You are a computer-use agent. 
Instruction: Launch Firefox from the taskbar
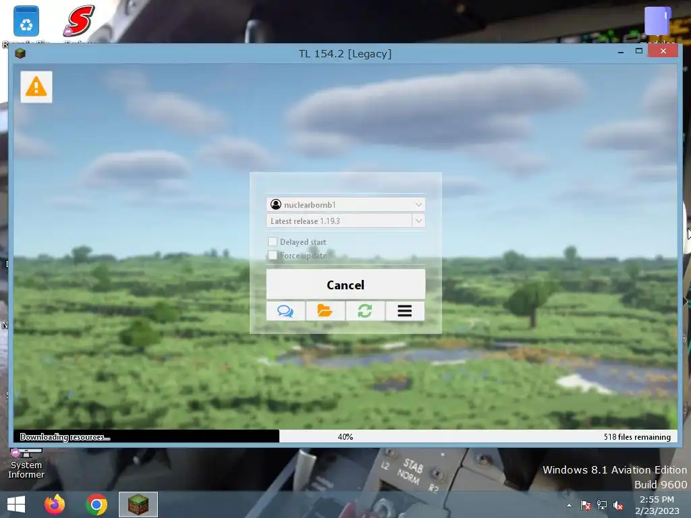[x=55, y=505]
